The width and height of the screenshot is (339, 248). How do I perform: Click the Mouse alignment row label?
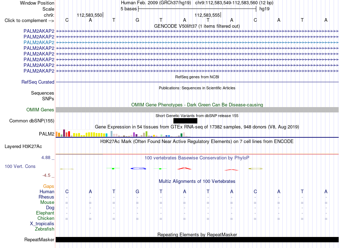pos(47,202)
